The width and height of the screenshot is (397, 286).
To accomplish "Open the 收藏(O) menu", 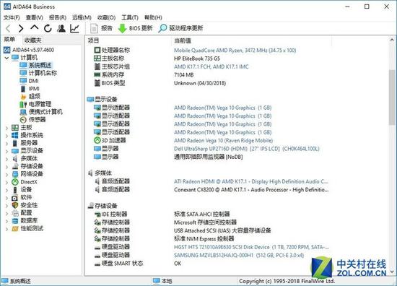I will click(107, 17).
